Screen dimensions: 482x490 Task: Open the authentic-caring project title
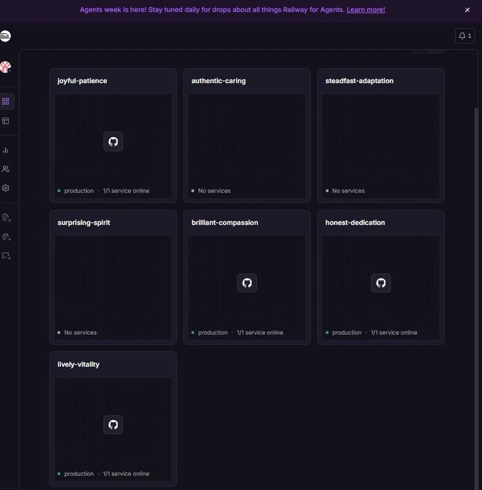[218, 81]
